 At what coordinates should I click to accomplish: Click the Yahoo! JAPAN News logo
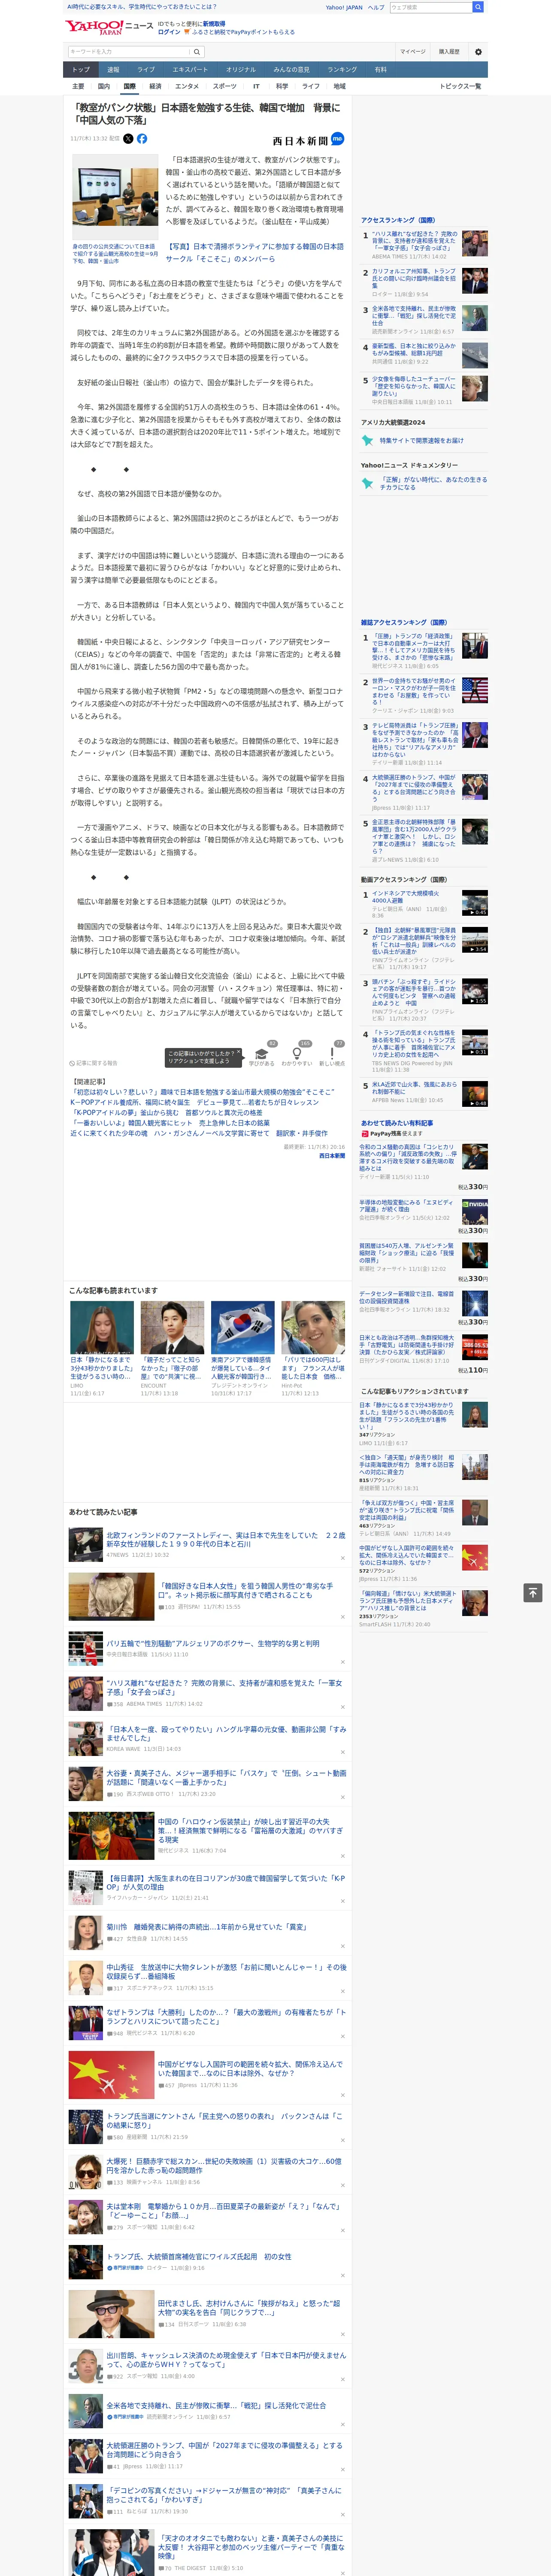tap(109, 26)
